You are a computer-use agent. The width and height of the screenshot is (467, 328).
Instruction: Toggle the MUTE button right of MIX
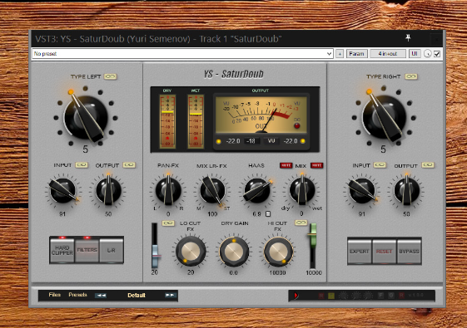pos(317,165)
